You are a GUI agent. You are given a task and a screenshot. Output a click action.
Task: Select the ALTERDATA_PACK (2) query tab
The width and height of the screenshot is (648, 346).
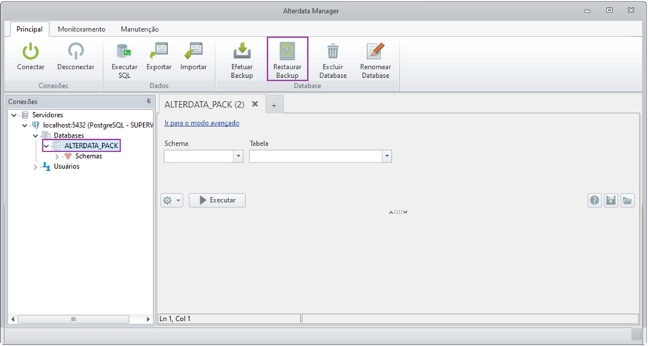(204, 105)
